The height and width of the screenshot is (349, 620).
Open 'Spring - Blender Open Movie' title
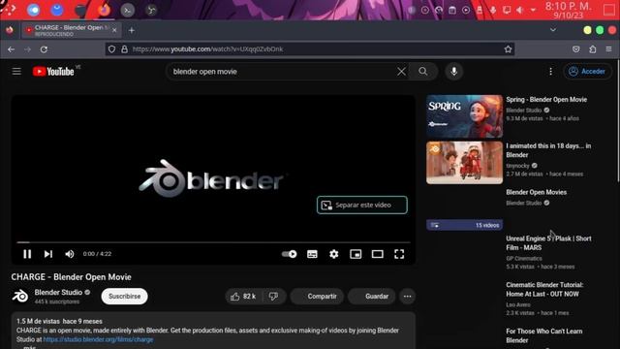tap(546, 100)
